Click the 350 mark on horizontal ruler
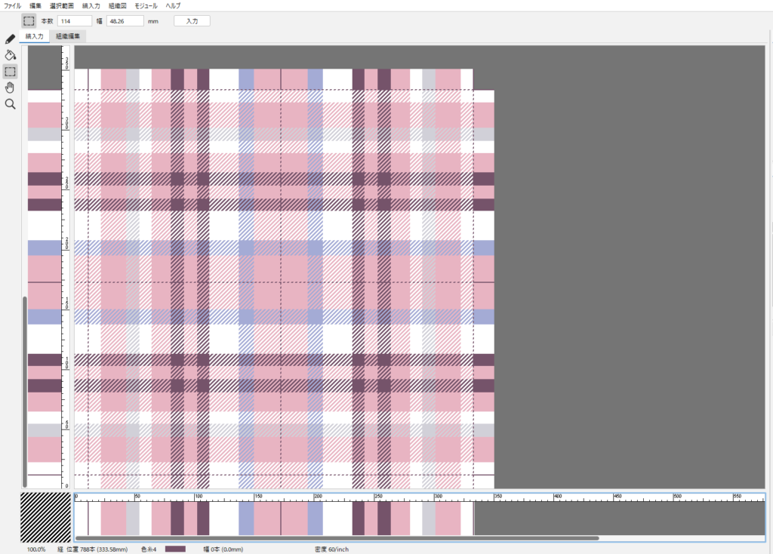 tap(498, 497)
